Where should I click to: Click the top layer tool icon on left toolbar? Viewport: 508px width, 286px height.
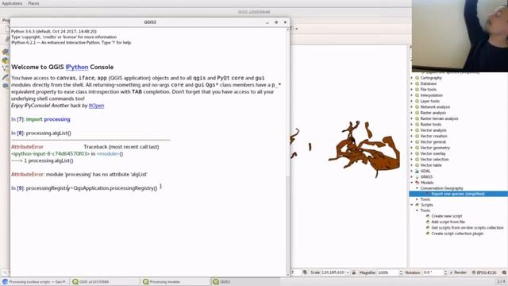(x=6, y=52)
